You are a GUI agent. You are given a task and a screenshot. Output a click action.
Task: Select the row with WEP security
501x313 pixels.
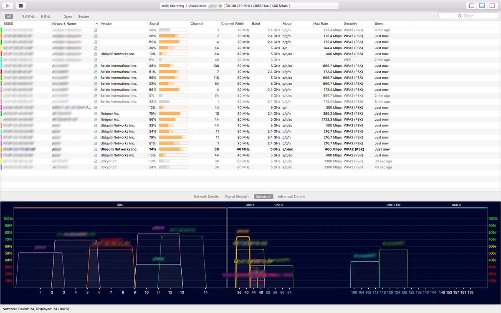tap(250, 60)
